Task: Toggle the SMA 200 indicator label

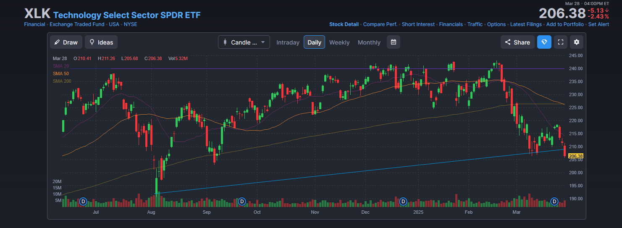Action: [62, 81]
